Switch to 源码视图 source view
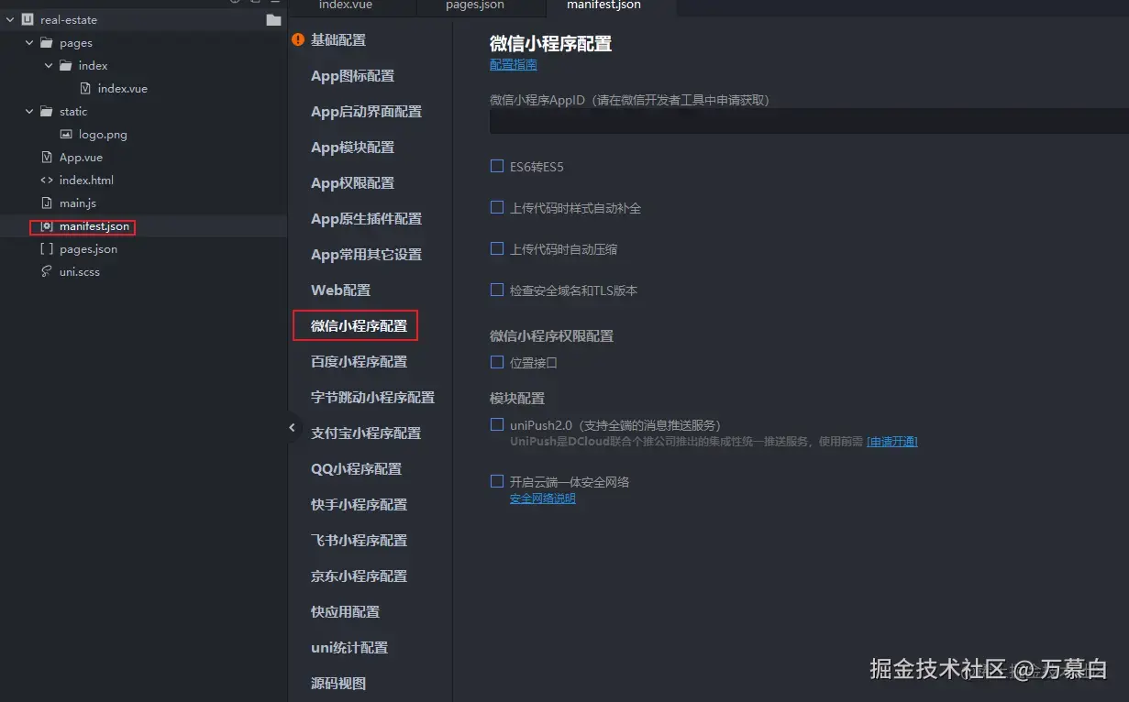Image resolution: width=1129 pixels, height=702 pixels. click(338, 684)
